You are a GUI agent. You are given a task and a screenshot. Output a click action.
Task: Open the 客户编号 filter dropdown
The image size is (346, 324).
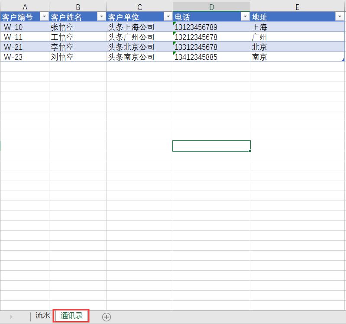tap(44, 16)
